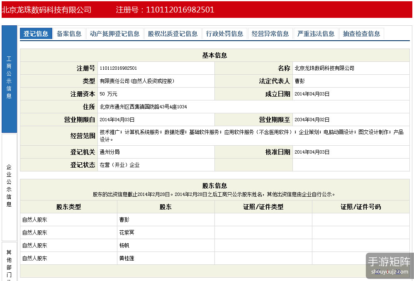Click the 营业期限自 date value
The width and height of the screenshot is (414, 281).
coord(117,120)
